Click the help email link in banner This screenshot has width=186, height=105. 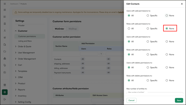121,12
